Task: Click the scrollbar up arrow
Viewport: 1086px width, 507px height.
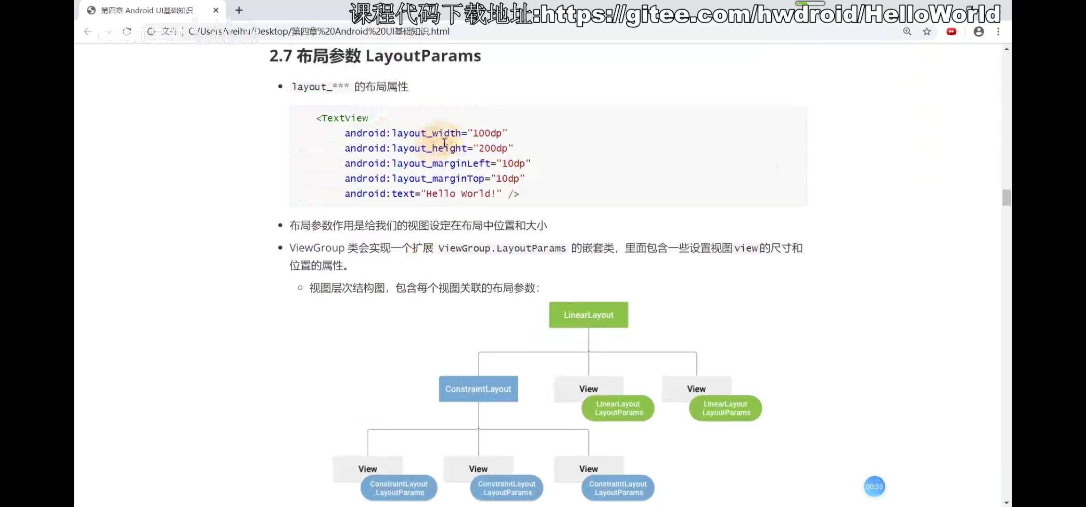Action: tap(1006, 49)
